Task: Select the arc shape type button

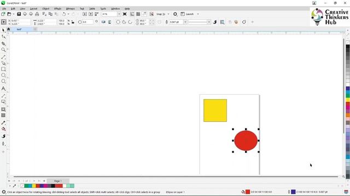Action: (130, 22)
